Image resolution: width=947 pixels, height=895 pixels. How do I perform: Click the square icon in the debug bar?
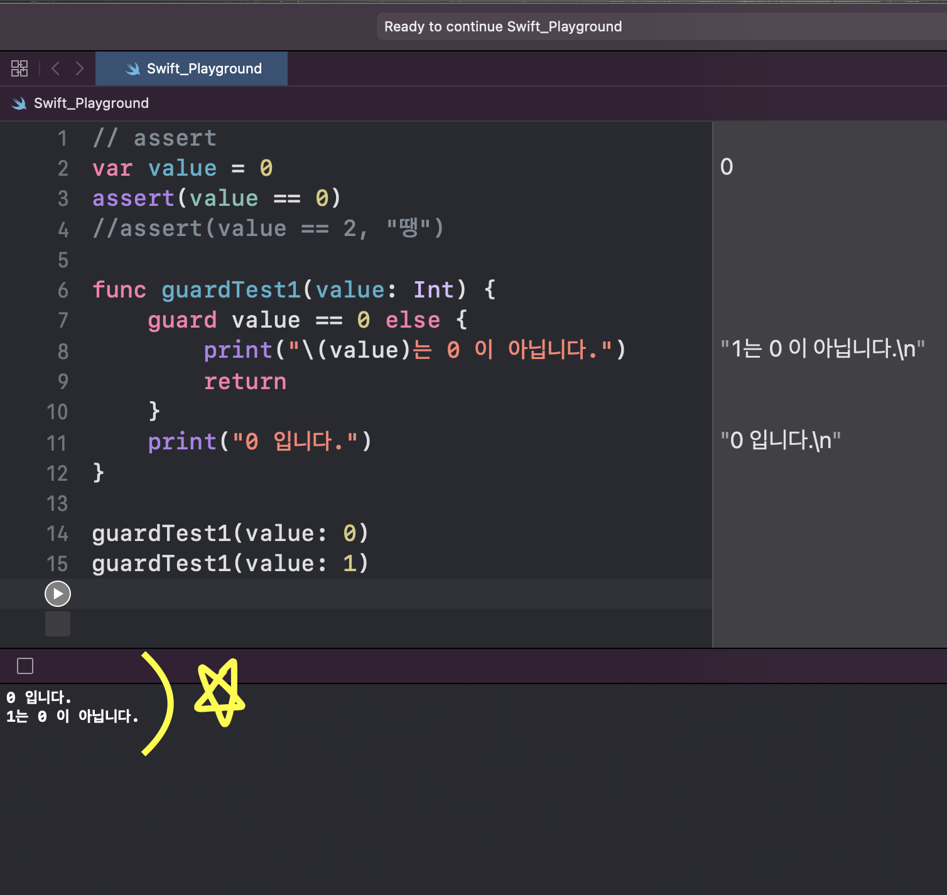click(24, 666)
